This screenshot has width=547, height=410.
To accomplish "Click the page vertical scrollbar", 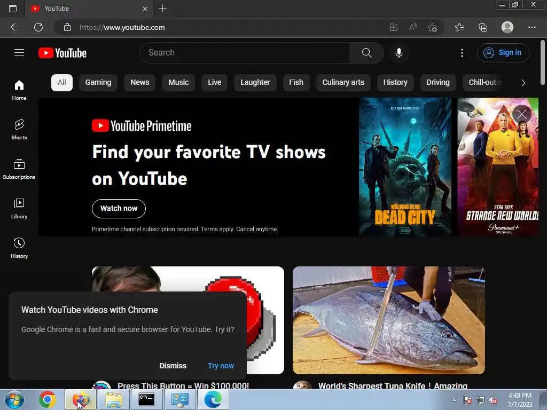I will 543,63.
